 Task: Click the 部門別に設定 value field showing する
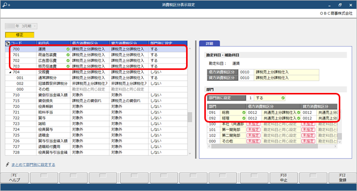pos(269,98)
